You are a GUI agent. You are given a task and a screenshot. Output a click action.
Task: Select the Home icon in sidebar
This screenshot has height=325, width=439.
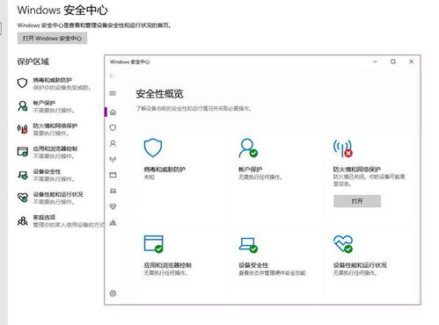[113, 112]
